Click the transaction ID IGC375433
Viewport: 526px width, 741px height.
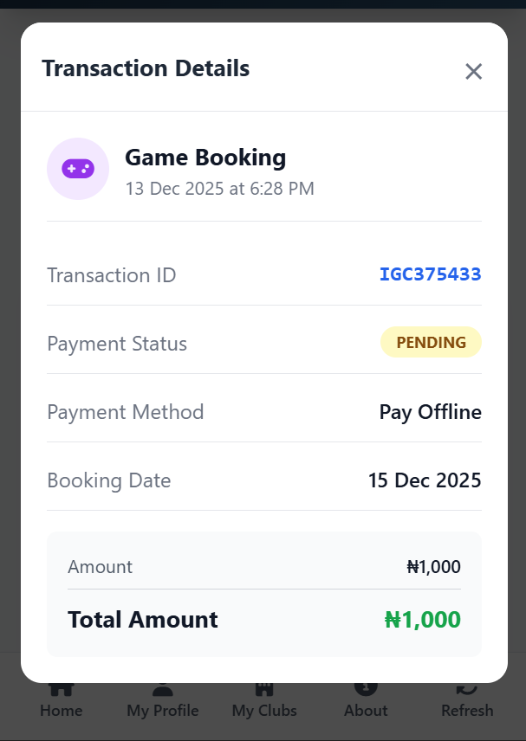coord(430,275)
